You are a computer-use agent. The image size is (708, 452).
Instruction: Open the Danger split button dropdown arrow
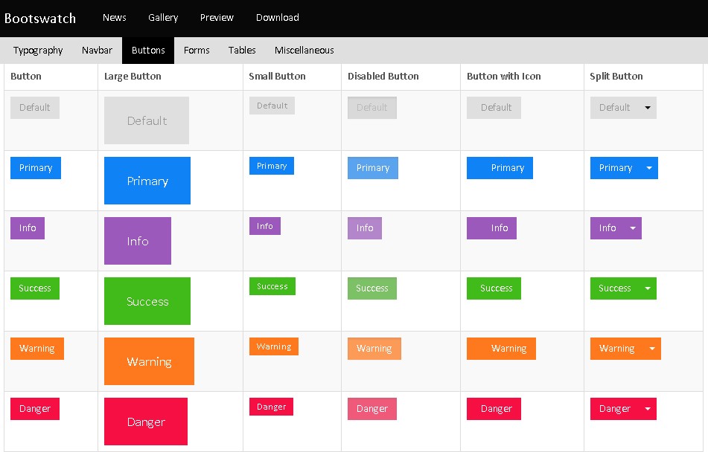point(648,409)
